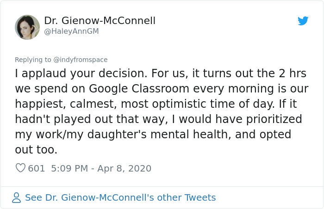Image resolution: width=324 pixels, height=209 pixels.
Task: Open the @HaleyAnnGM handle
Action: (x=71, y=31)
